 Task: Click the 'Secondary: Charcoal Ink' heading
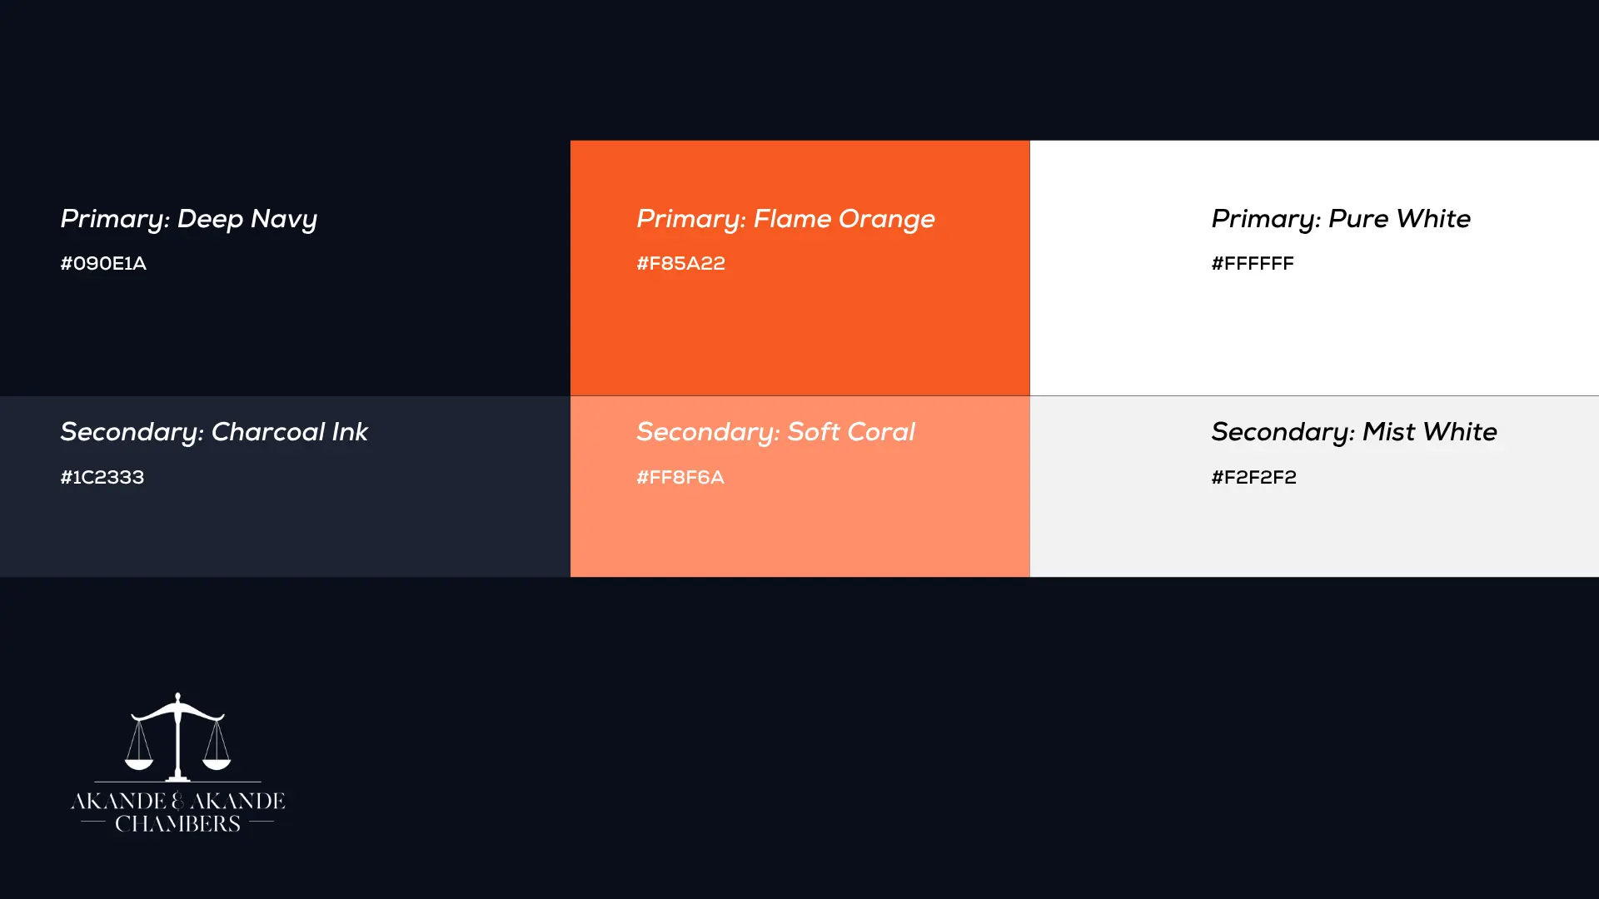[213, 432]
